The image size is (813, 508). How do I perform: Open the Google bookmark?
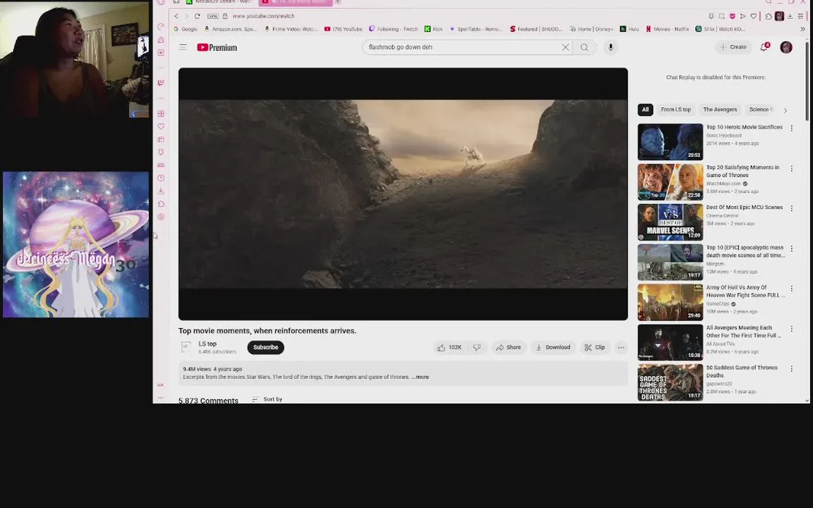(x=186, y=29)
